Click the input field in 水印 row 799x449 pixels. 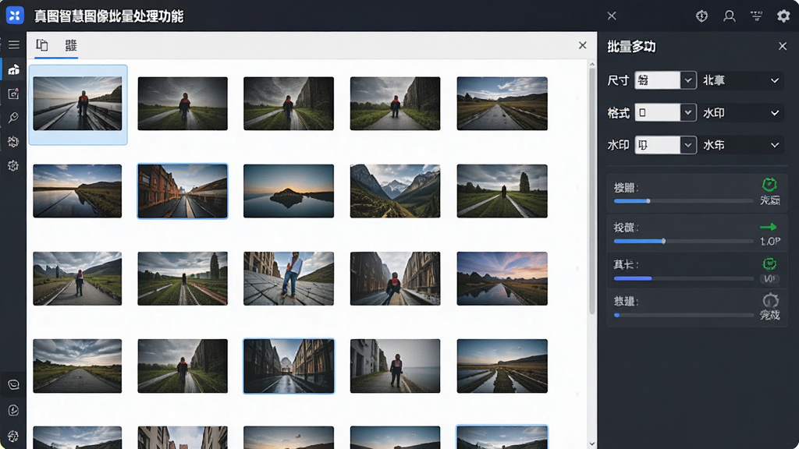657,145
